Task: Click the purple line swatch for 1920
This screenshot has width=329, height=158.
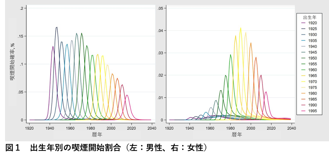Action: tap(304, 23)
